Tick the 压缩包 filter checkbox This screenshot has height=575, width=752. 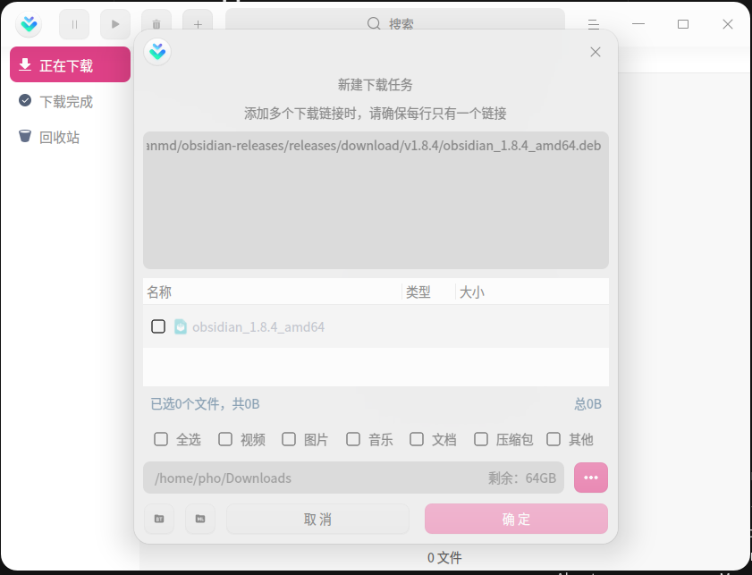481,439
